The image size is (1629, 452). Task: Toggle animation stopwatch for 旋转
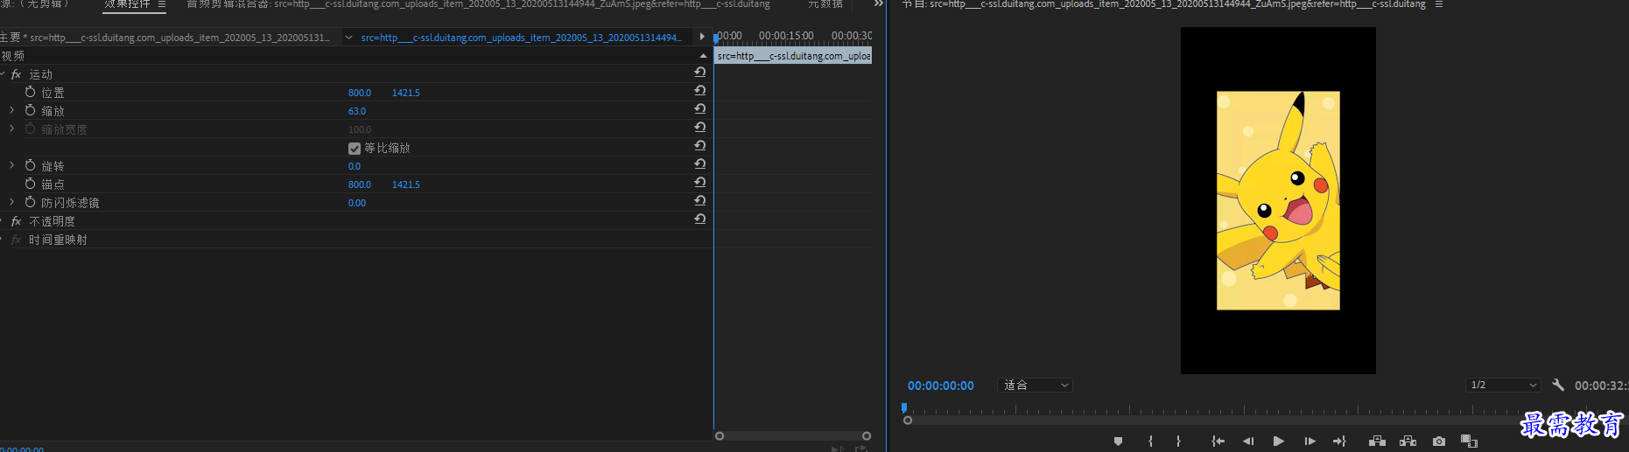click(31, 165)
